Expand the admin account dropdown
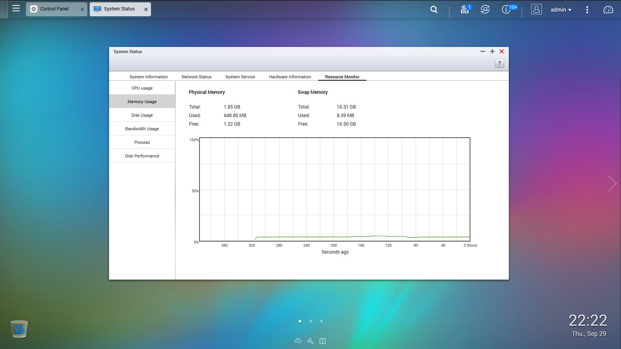621x349 pixels. pyautogui.click(x=561, y=10)
